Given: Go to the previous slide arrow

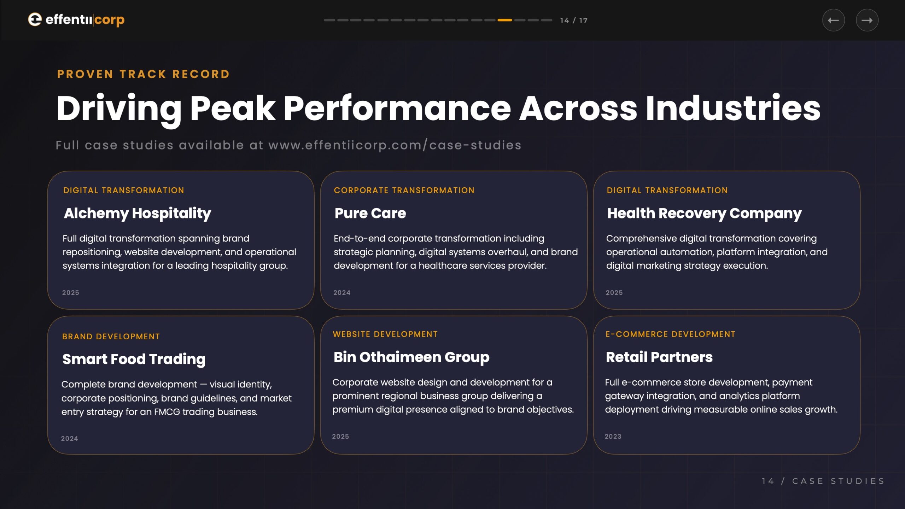Looking at the screenshot, I should coord(833,21).
